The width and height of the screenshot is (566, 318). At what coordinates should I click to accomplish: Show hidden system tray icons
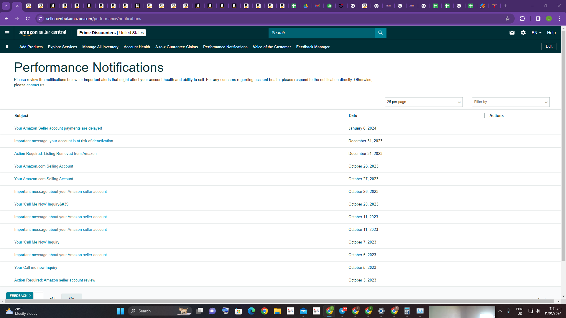tap(500, 311)
